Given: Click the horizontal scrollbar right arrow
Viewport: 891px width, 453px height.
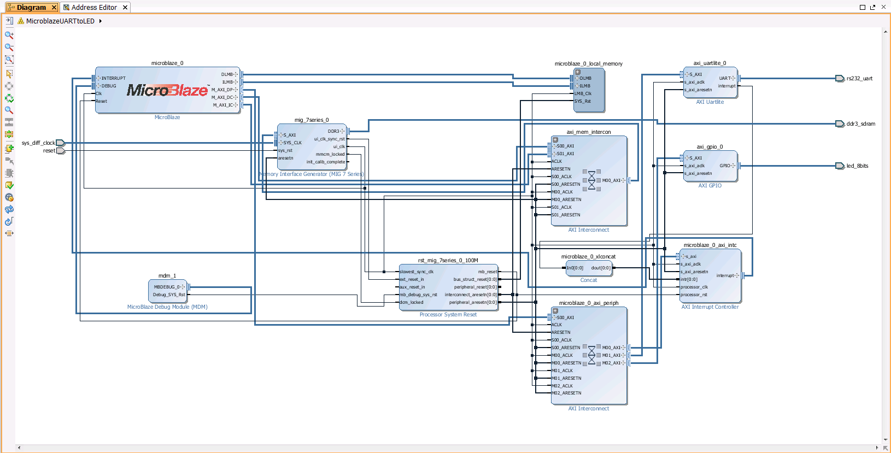Looking at the screenshot, I should point(877,448).
